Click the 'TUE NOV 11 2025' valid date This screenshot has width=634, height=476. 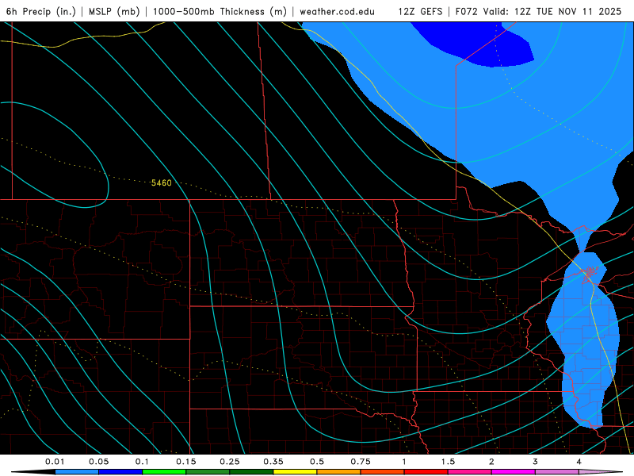pyautogui.click(x=579, y=11)
